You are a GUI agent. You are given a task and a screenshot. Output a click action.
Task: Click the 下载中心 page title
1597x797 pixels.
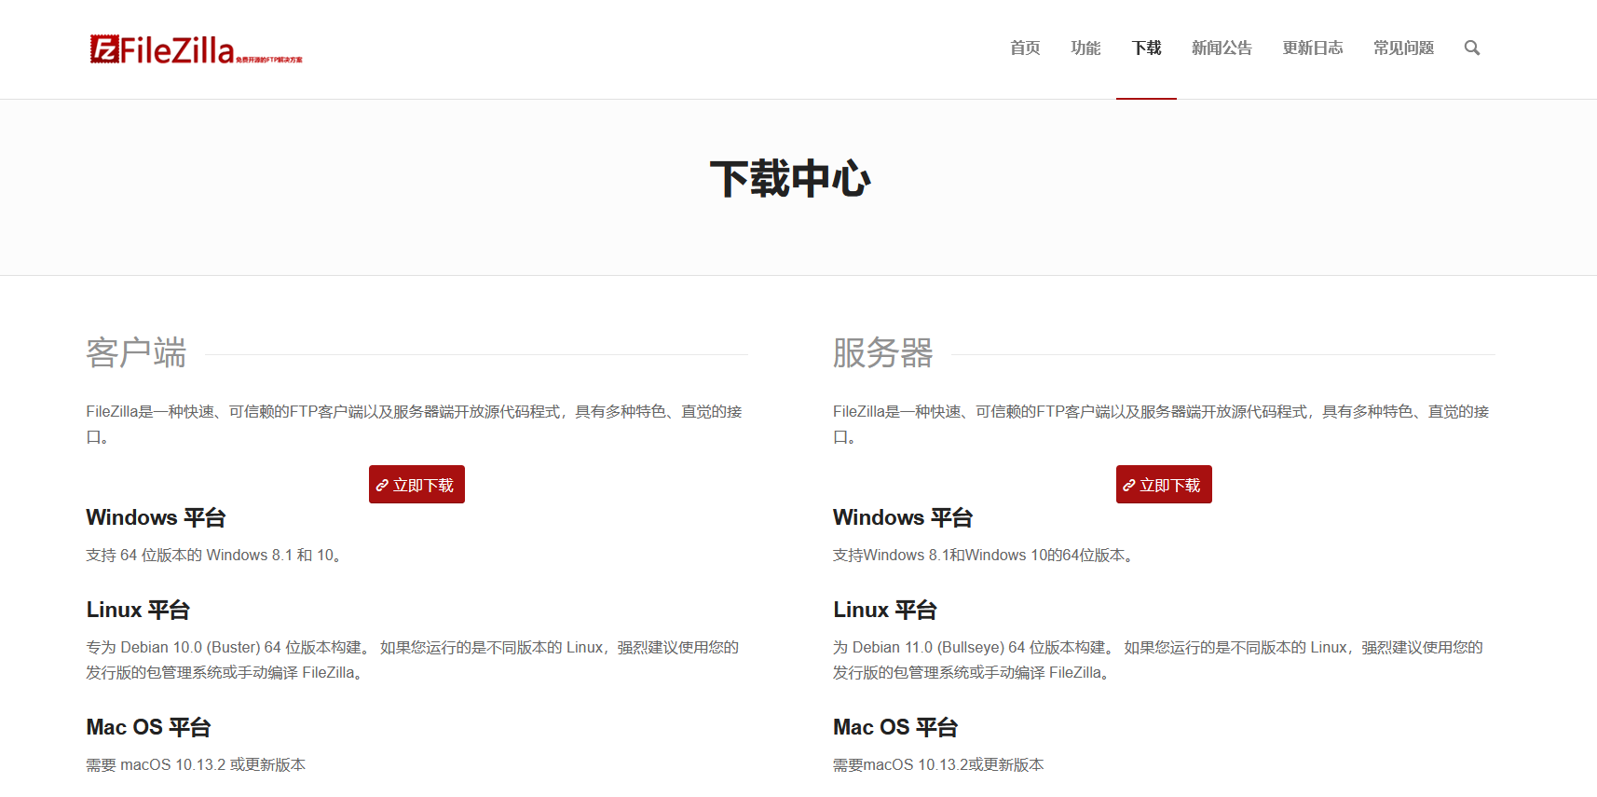790,178
